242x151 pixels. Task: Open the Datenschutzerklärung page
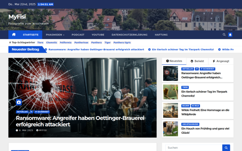129,35
